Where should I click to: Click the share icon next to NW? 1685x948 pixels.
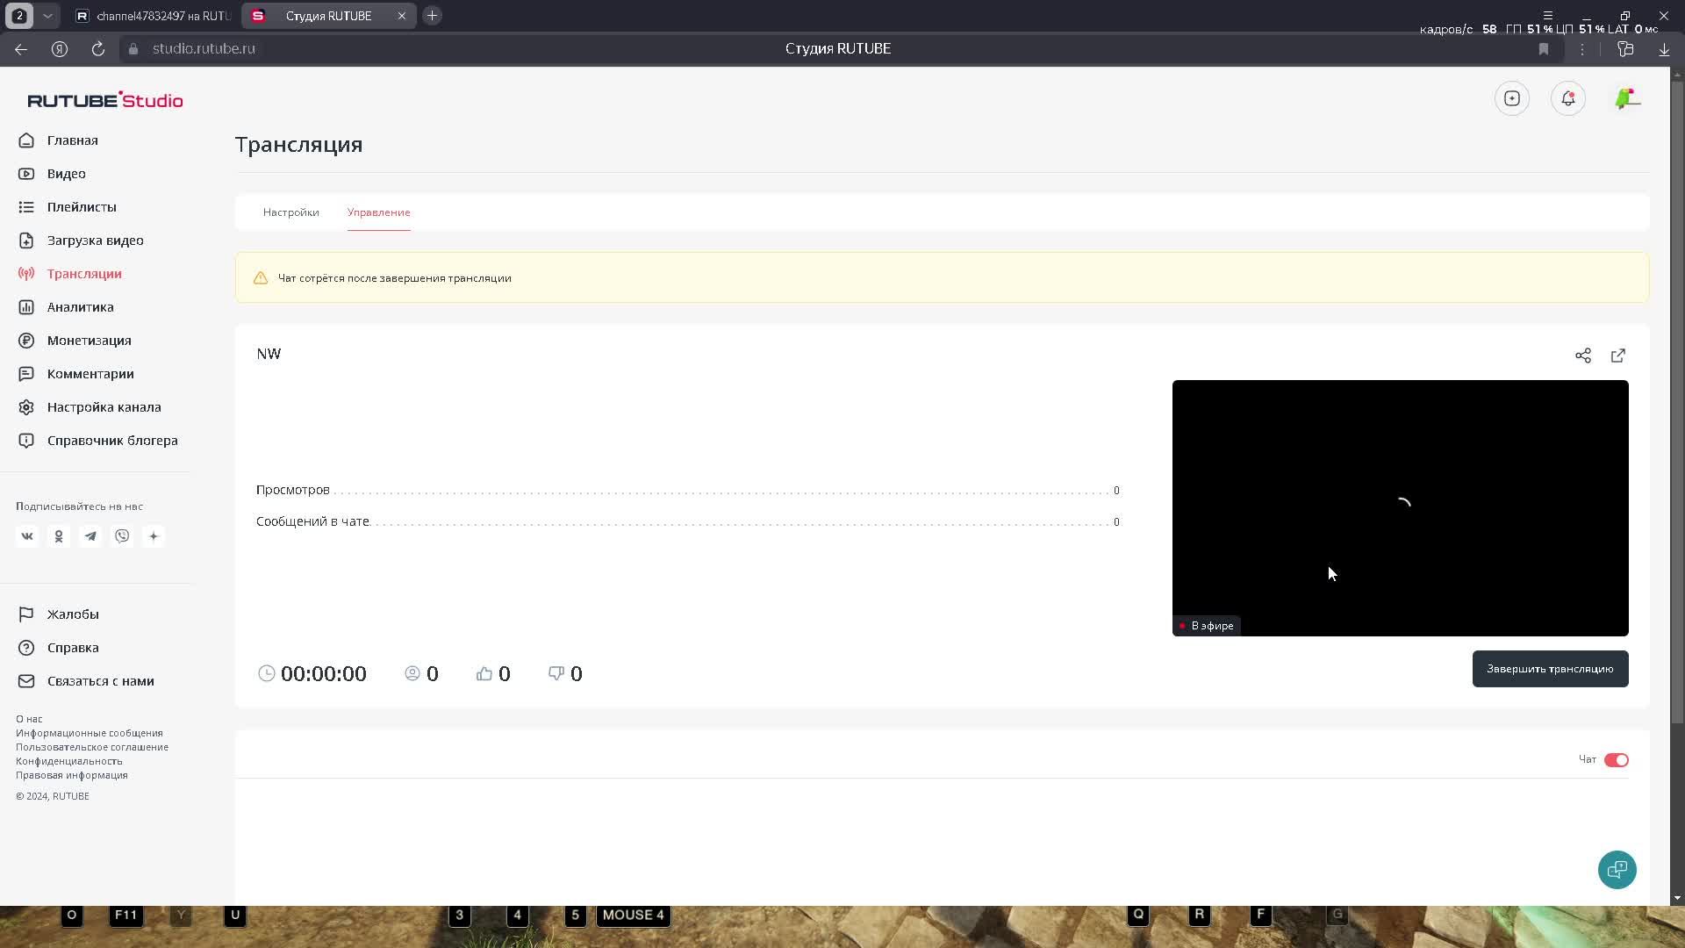(1582, 355)
